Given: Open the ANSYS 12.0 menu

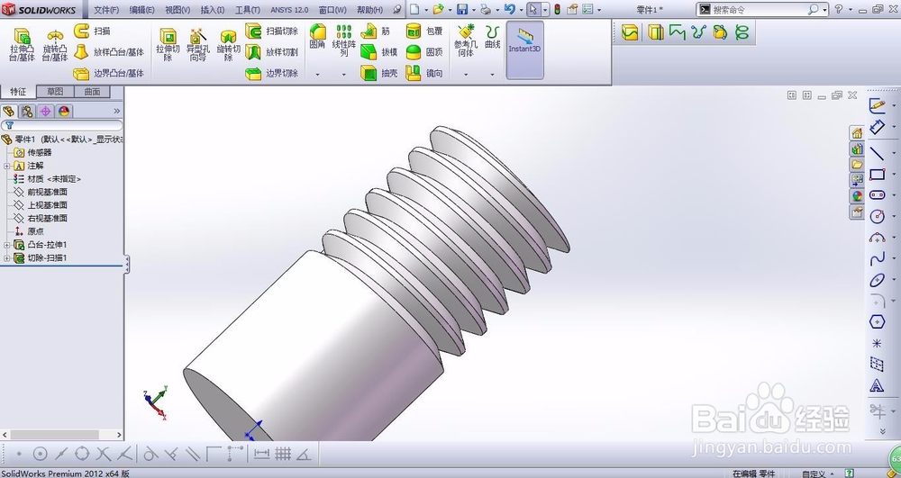Looking at the screenshot, I should 289,10.
